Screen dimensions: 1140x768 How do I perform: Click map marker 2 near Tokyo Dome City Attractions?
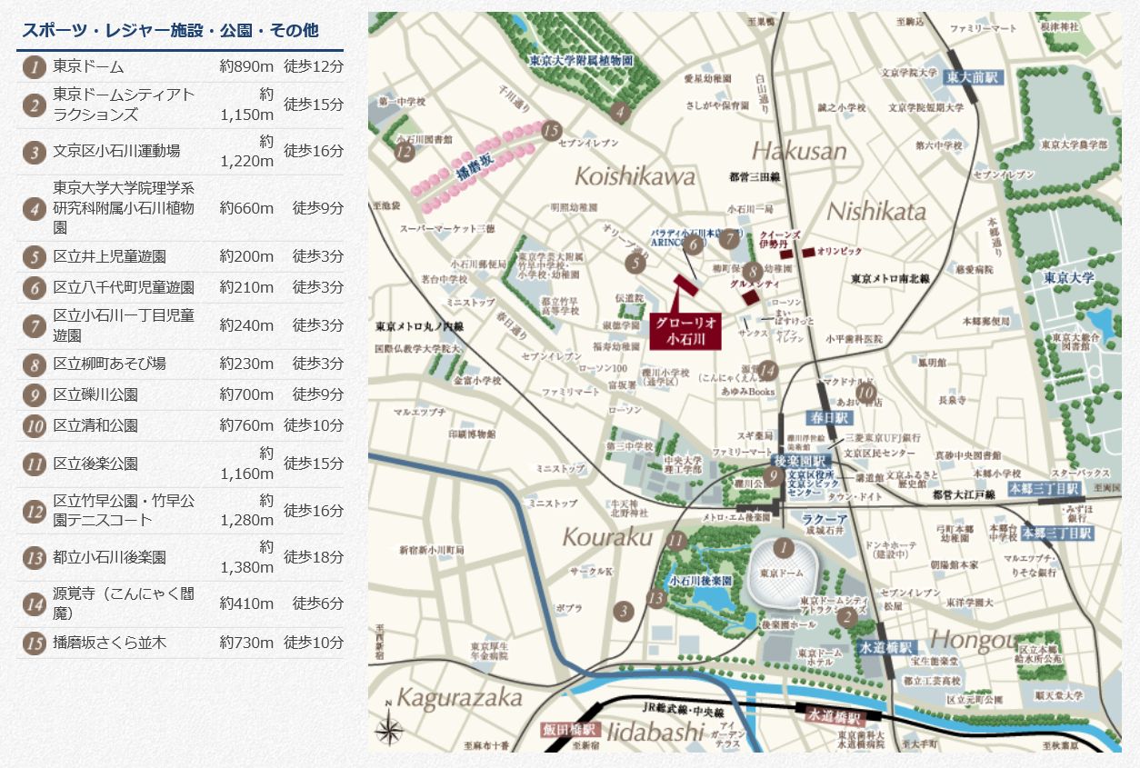pos(847,617)
